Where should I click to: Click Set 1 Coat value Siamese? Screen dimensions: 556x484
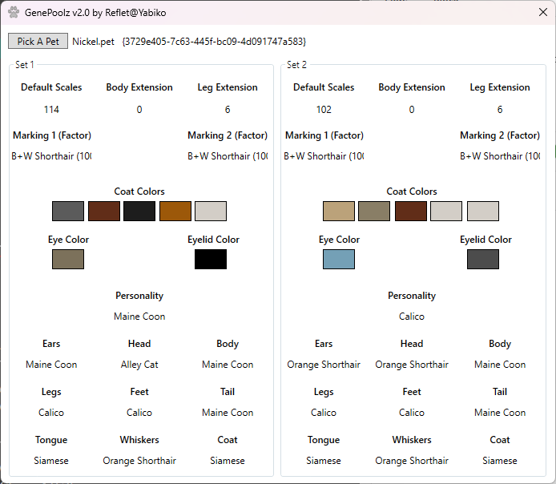(228, 461)
